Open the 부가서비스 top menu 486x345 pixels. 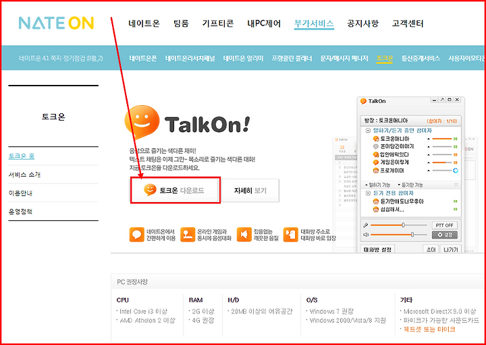pos(314,24)
